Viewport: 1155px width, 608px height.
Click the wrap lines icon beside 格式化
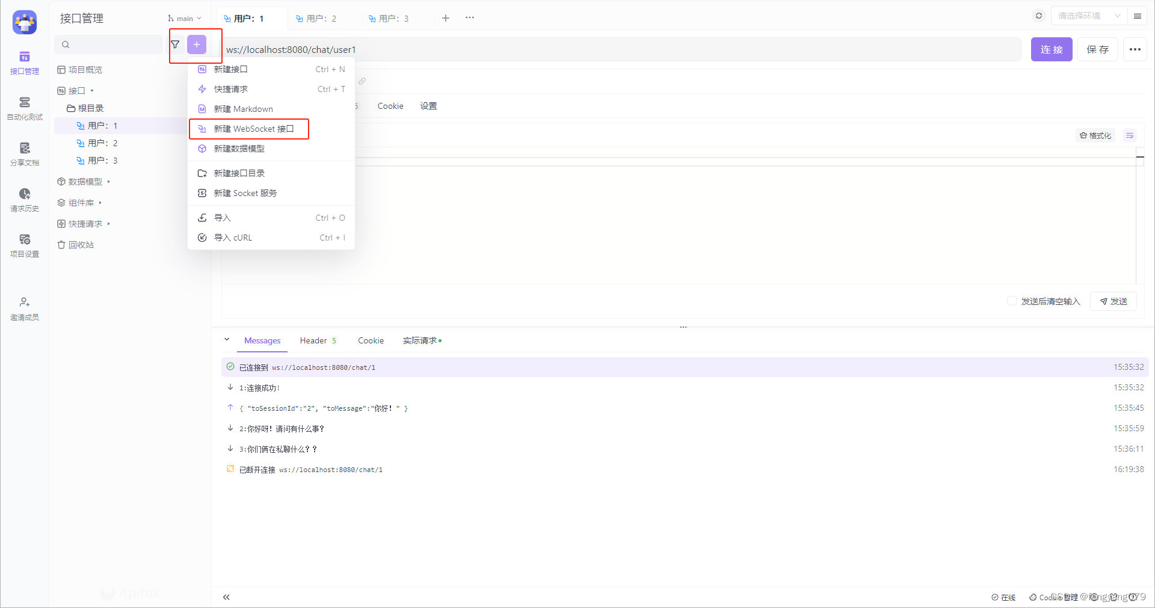1130,136
